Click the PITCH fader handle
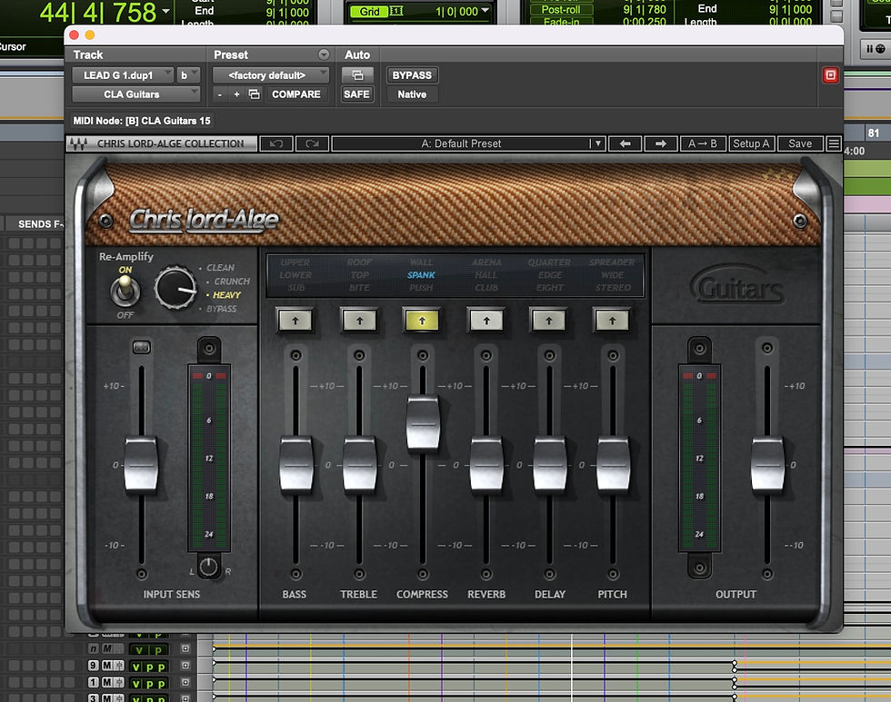This screenshot has height=702, width=891. pos(613,464)
